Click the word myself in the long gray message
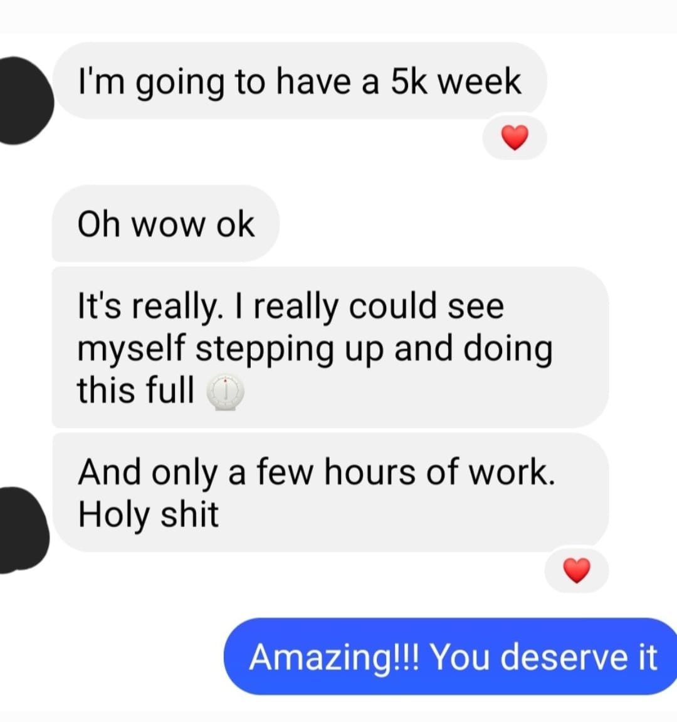677x722 pixels. 131,350
